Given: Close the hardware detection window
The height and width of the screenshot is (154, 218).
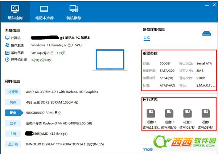Looking at the screenshot, I should coord(214,5).
